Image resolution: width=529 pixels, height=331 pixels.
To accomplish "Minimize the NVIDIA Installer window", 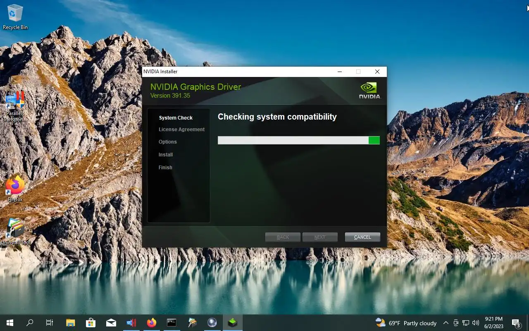I will coord(340,72).
